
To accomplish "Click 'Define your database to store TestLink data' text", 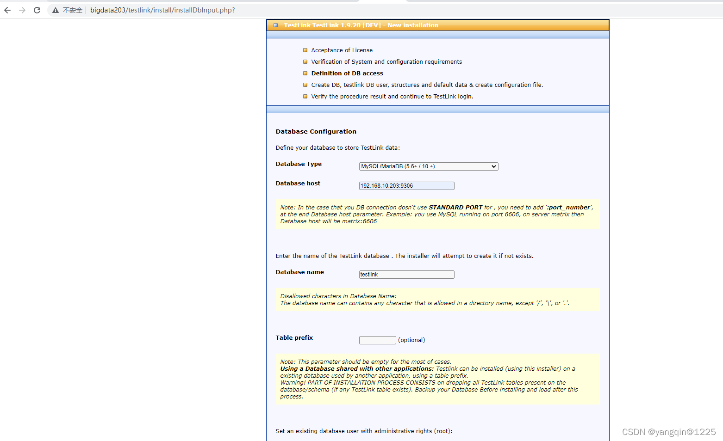I will 338,148.
